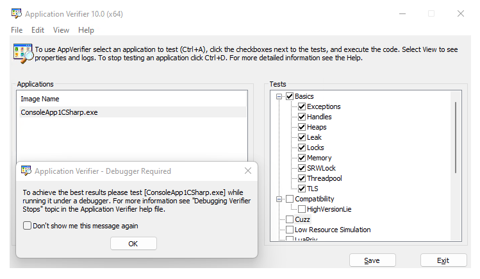The width and height of the screenshot is (480, 279).
Task: Uncheck the Heaps test checkbox
Action: point(302,127)
